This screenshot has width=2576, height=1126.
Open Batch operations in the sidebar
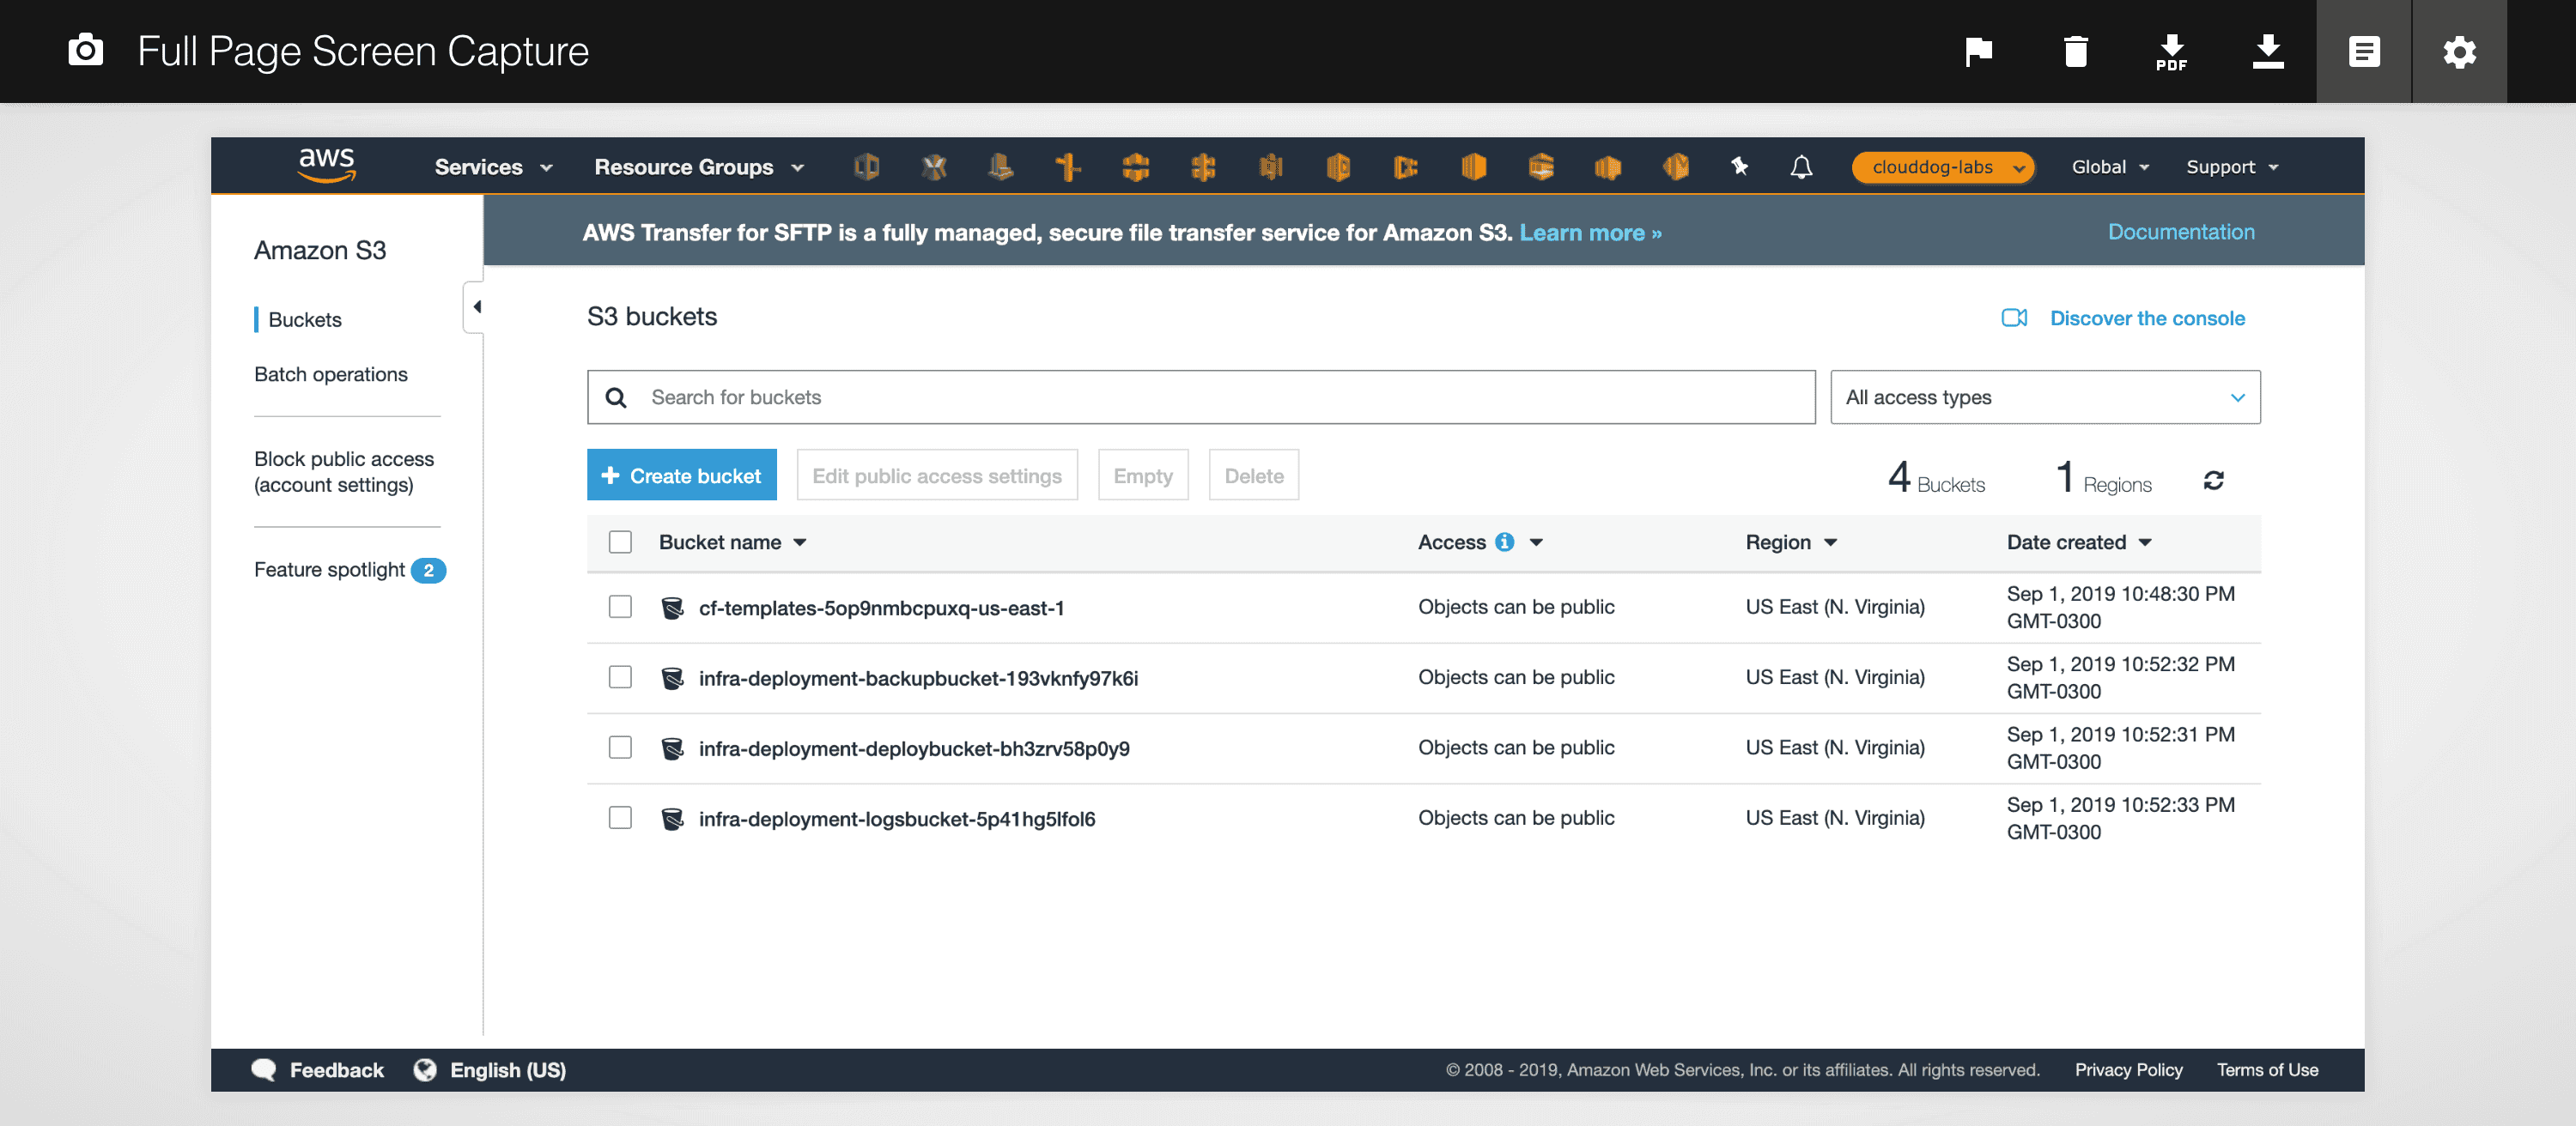(x=330, y=373)
